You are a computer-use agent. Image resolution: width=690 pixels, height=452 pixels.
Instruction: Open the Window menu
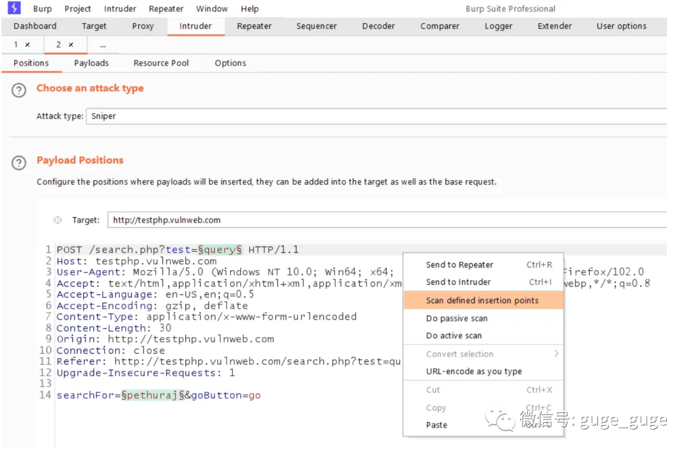click(211, 9)
